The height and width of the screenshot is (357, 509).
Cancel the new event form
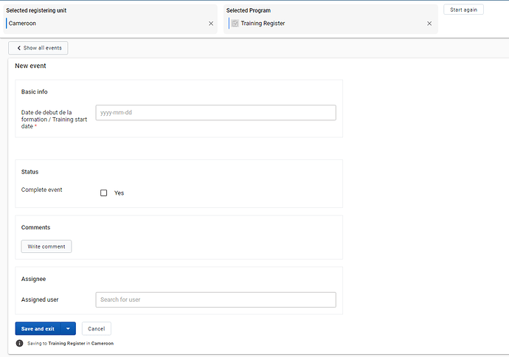pyautogui.click(x=96, y=329)
